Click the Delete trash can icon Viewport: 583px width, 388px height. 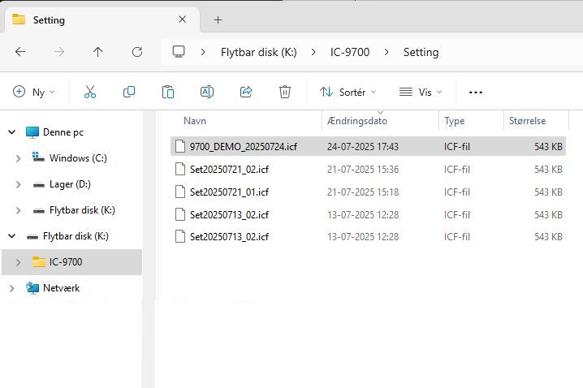tap(285, 92)
